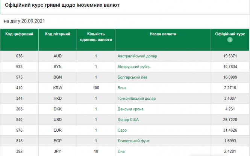Click the digital code 036 cell
250x156 pixels.
[20, 56]
